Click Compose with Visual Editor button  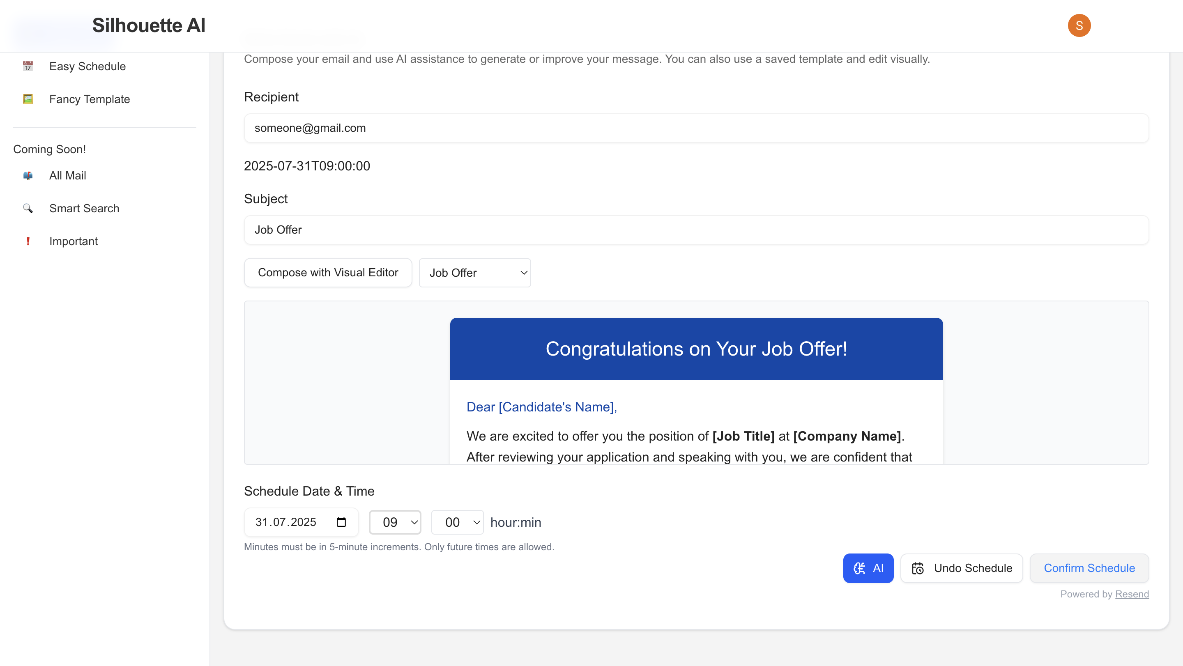point(328,273)
